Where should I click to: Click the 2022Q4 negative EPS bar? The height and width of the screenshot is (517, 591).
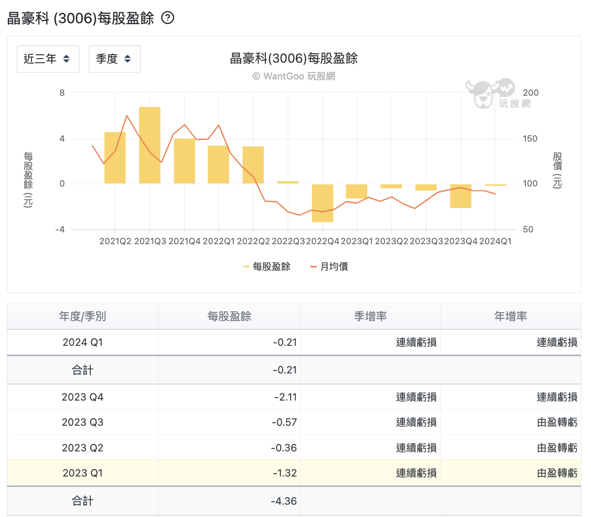click(x=323, y=203)
